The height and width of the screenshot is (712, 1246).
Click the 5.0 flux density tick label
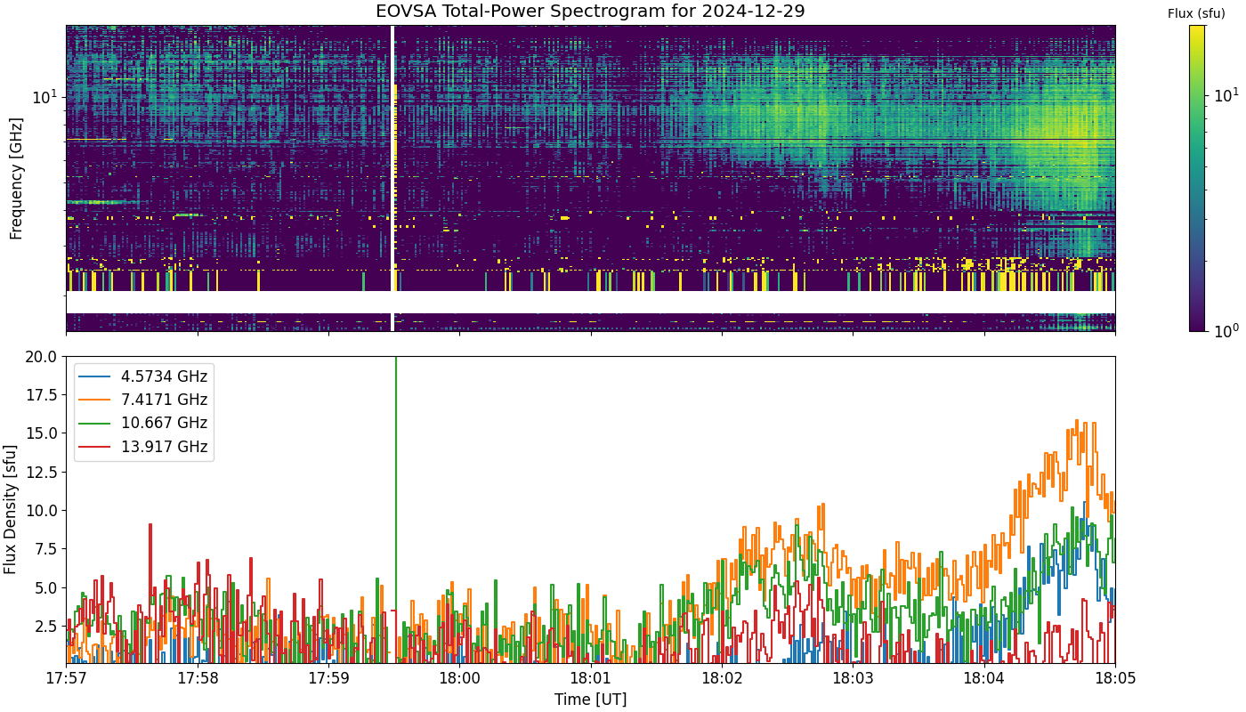47,587
